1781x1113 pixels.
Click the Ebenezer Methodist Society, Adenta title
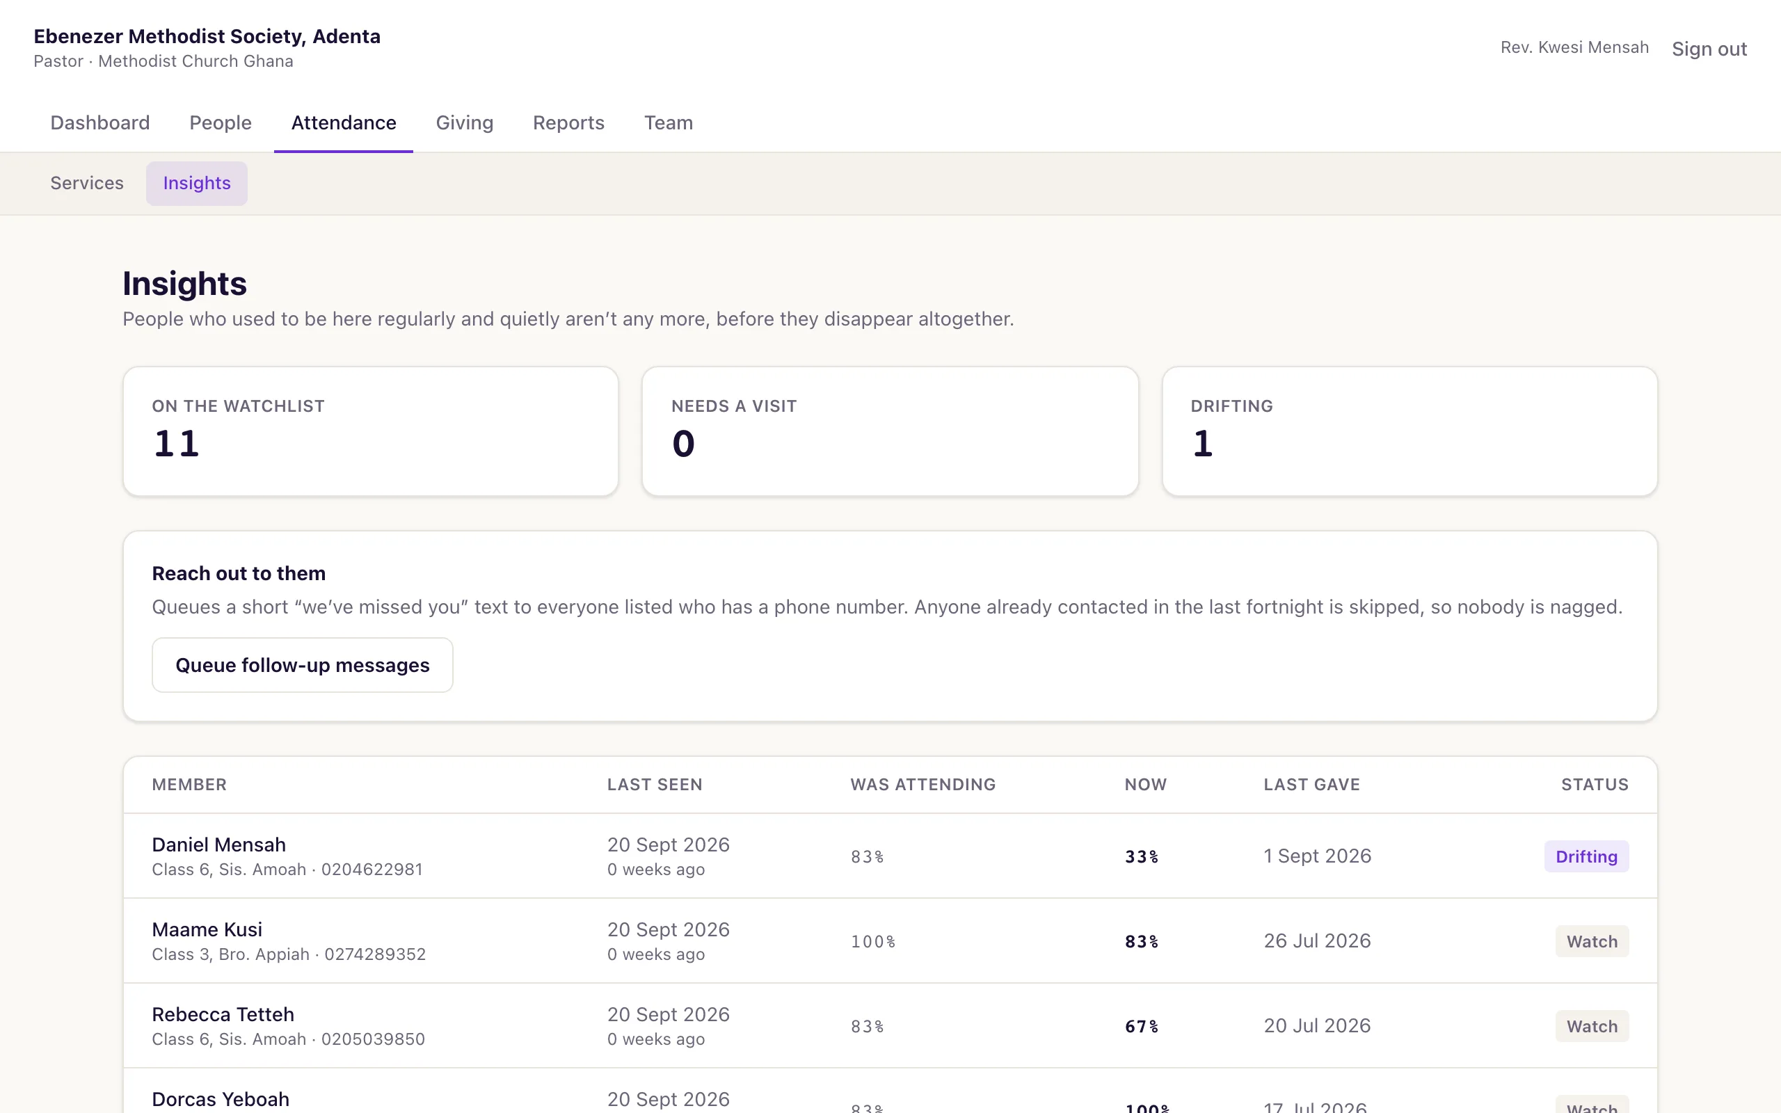207,36
